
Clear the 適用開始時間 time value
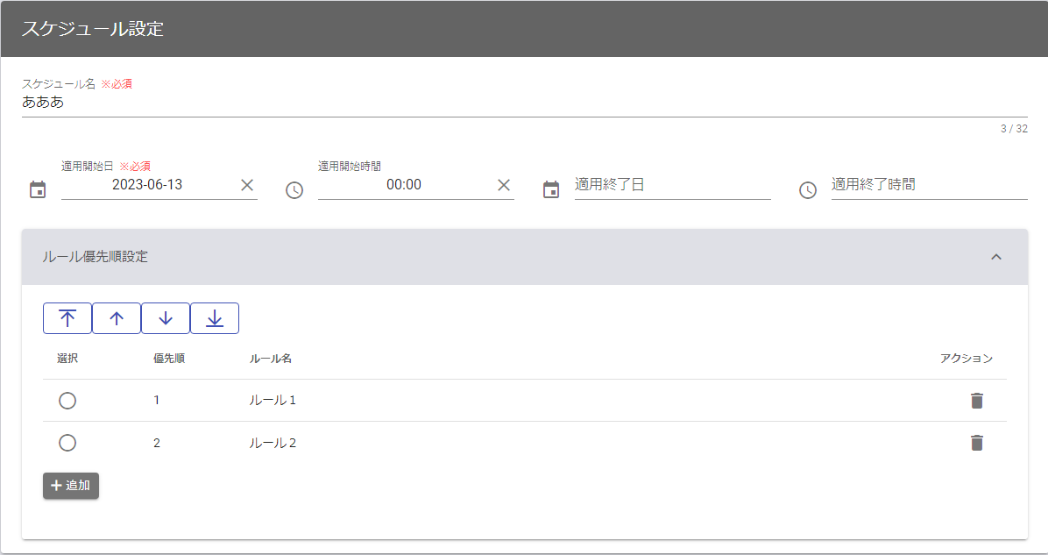504,185
